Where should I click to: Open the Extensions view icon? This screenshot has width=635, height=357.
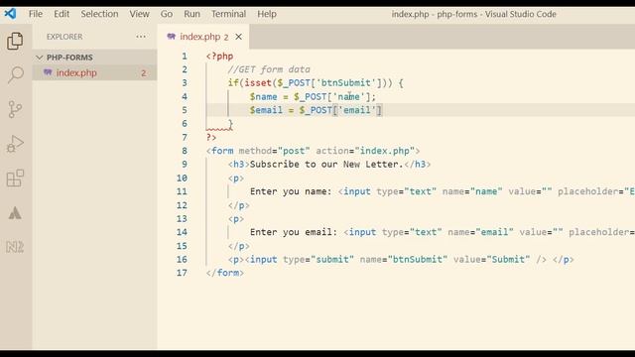(x=15, y=178)
